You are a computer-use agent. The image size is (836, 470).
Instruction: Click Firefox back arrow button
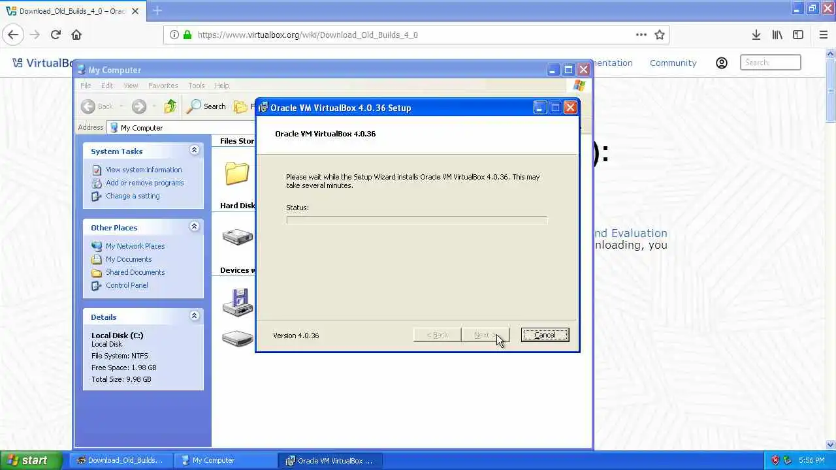13,35
